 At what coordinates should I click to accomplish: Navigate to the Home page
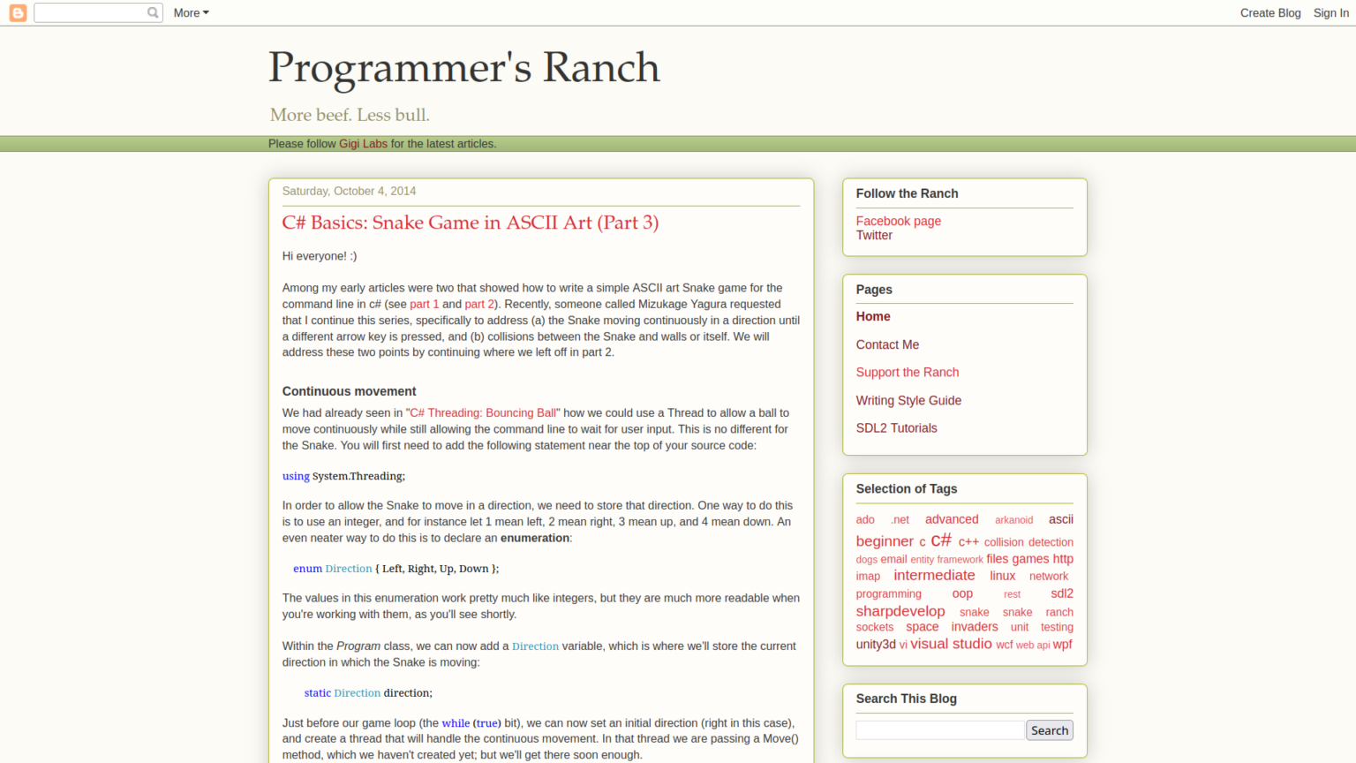[872, 316]
